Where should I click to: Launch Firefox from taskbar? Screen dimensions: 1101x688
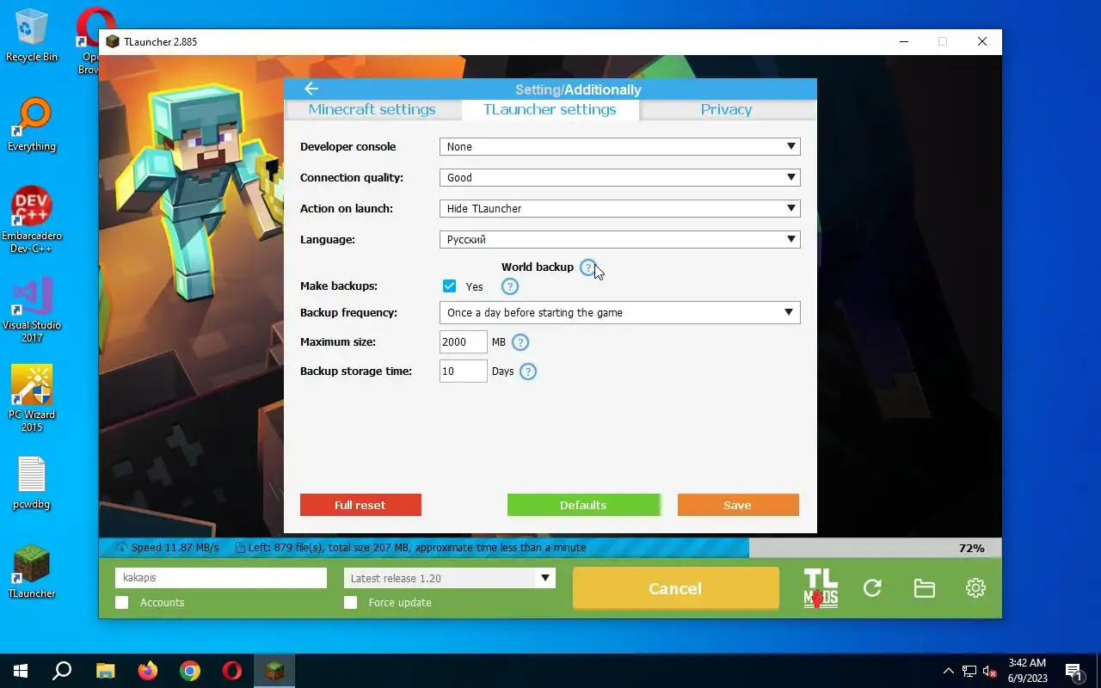(x=148, y=671)
